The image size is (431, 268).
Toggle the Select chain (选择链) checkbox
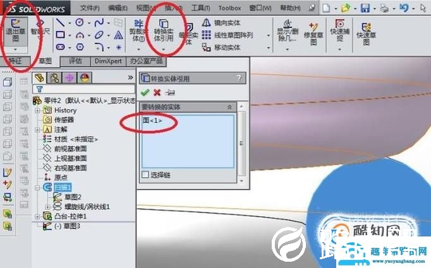[145, 175]
